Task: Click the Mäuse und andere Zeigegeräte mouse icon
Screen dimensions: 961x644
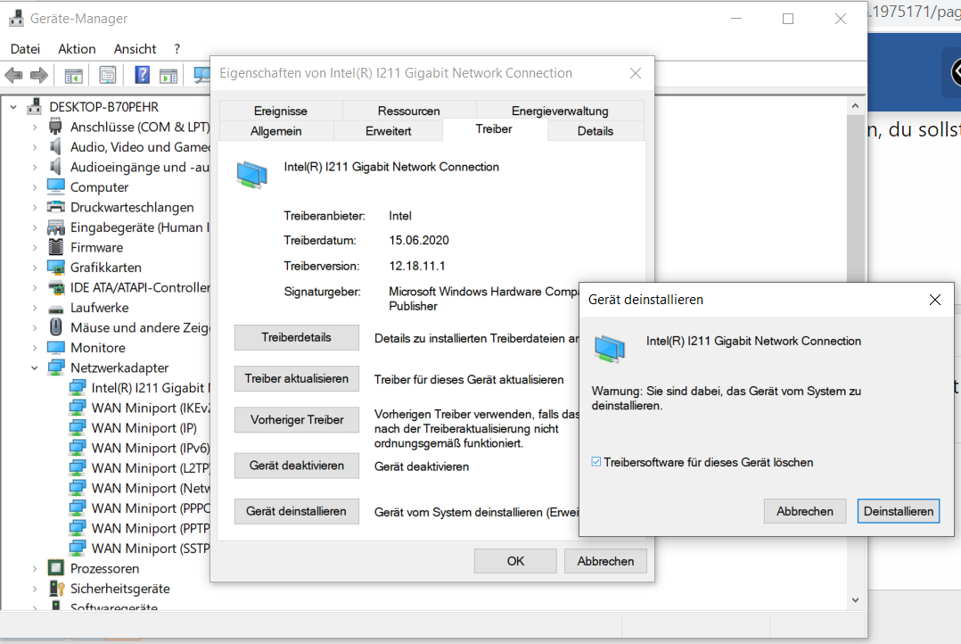Action: point(56,327)
